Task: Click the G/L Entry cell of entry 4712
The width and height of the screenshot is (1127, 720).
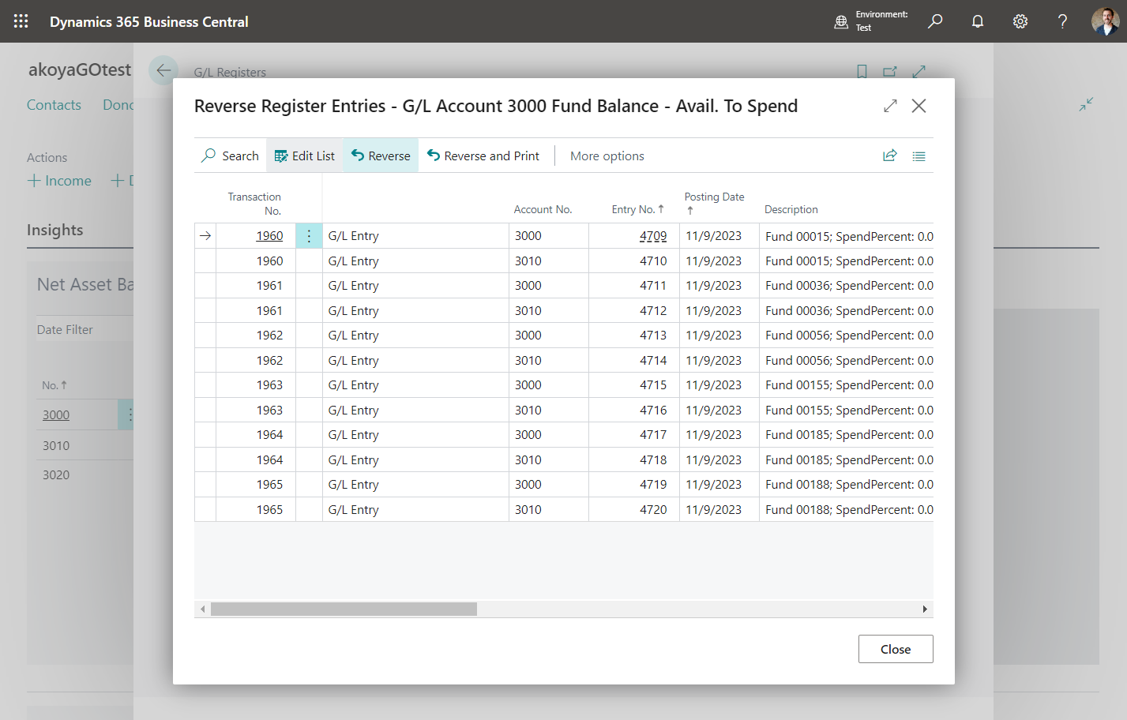Action: point(416,311)
